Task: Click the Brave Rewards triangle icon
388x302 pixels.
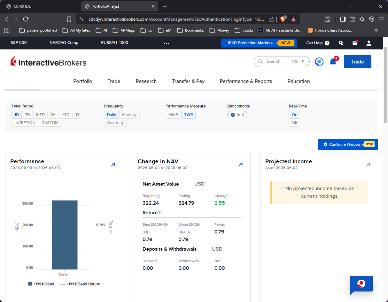Action: tap(293, 19)
